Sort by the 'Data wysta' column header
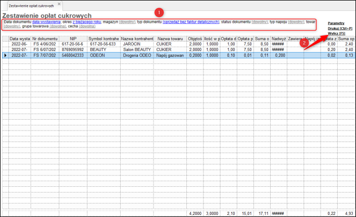 pyautogui.click(x=20, y=39)
